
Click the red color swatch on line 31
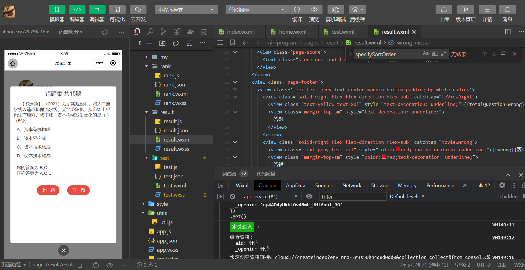(398, 150)
